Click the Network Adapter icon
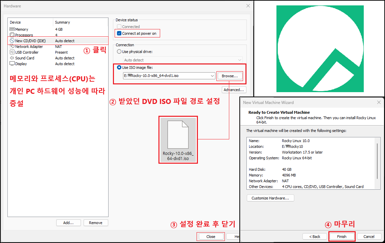 click(x=12, y=47)
